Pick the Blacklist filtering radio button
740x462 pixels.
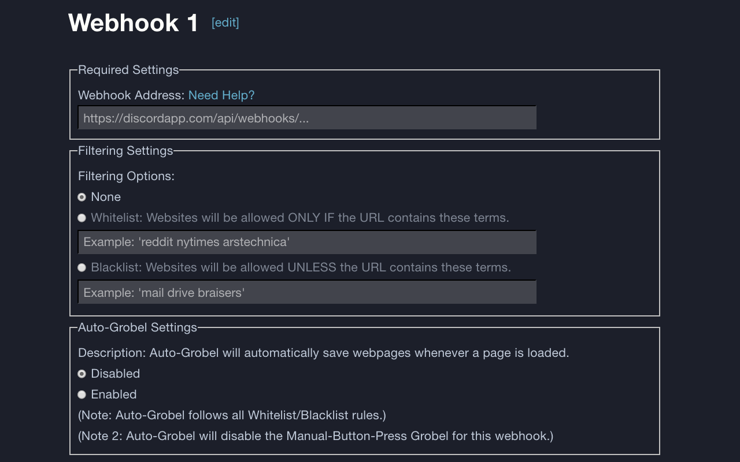pos(82,268)
